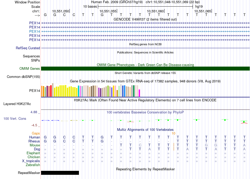250x179 pixels.
Task: Click the Elephant alignment row label
Action: click(x=33, y=153)
